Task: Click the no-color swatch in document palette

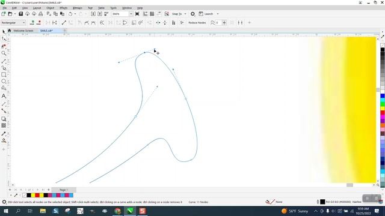Action: (x=24, y=195)
